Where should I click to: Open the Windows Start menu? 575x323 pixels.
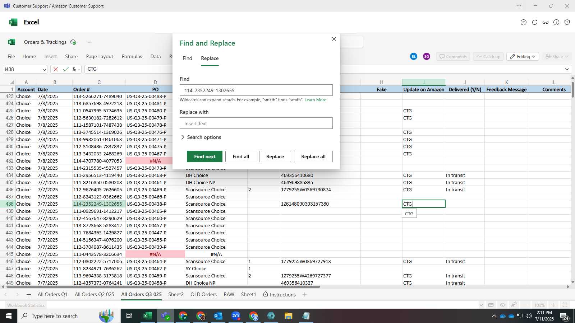click(9, 316)
